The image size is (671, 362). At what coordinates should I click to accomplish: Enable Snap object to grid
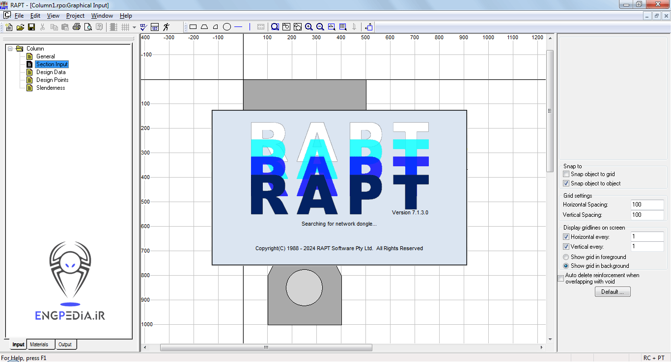click(x=566, y=174)
